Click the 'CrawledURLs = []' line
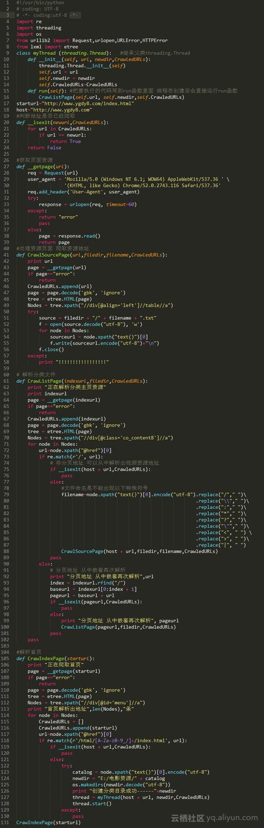Screen dimensions: 264x828 point(61,721)
